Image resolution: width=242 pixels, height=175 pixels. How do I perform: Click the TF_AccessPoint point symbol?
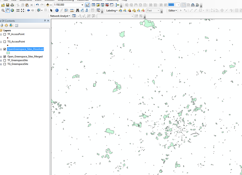(7, 38)
